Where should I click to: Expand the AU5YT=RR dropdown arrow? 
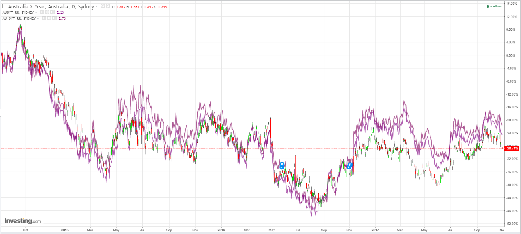click(x=36, y=12)
